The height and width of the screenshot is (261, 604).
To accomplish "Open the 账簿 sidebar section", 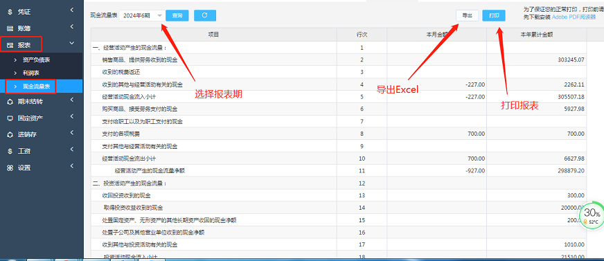I will tap(42, 28).
